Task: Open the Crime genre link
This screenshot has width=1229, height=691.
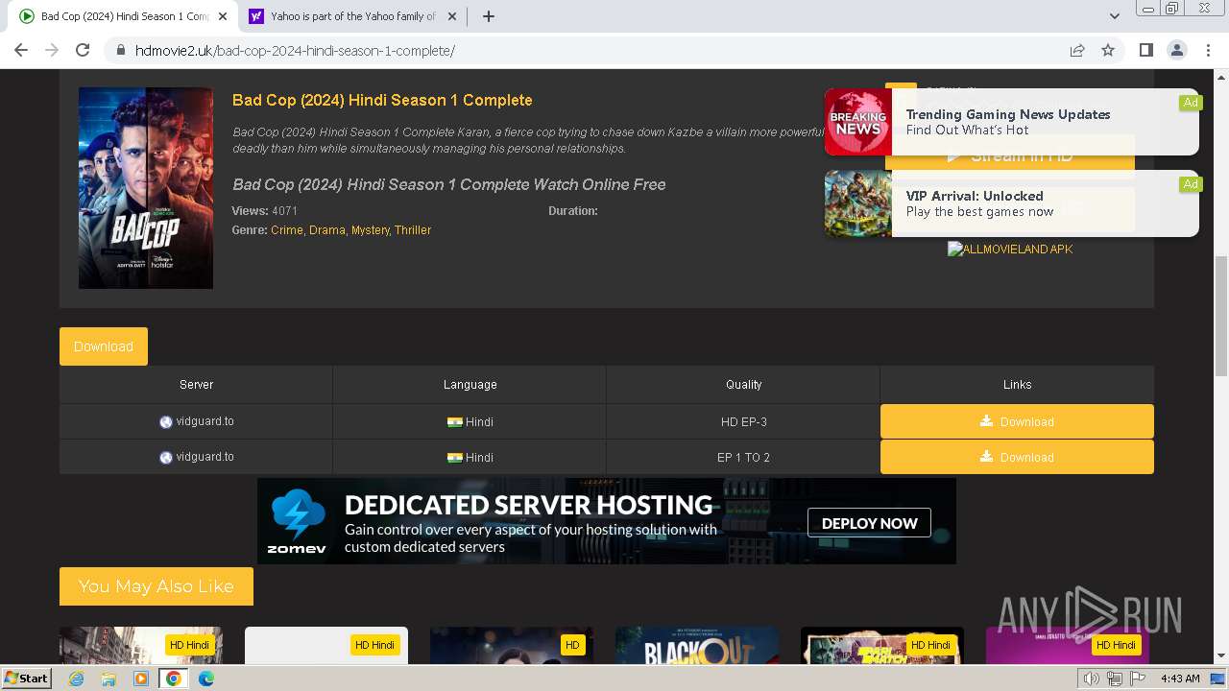Action: (x=286, y=230)
